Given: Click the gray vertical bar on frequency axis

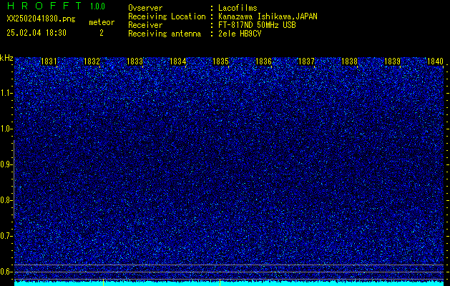Looking at the screenshot, I should (x=14, y=179).
